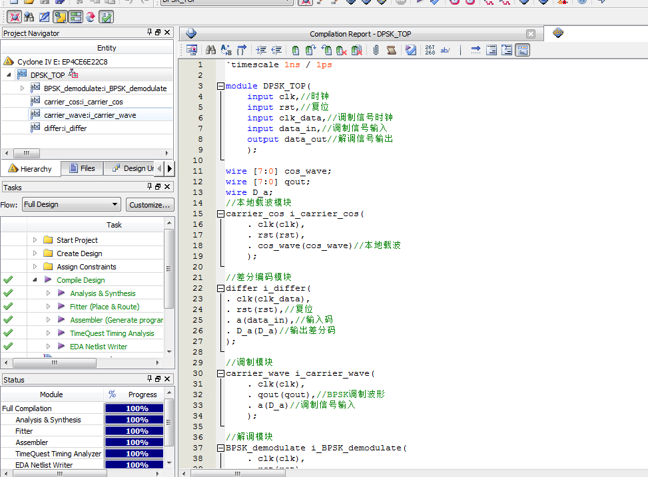Click the Compilation Report tab icon

(x=192, y=33)
